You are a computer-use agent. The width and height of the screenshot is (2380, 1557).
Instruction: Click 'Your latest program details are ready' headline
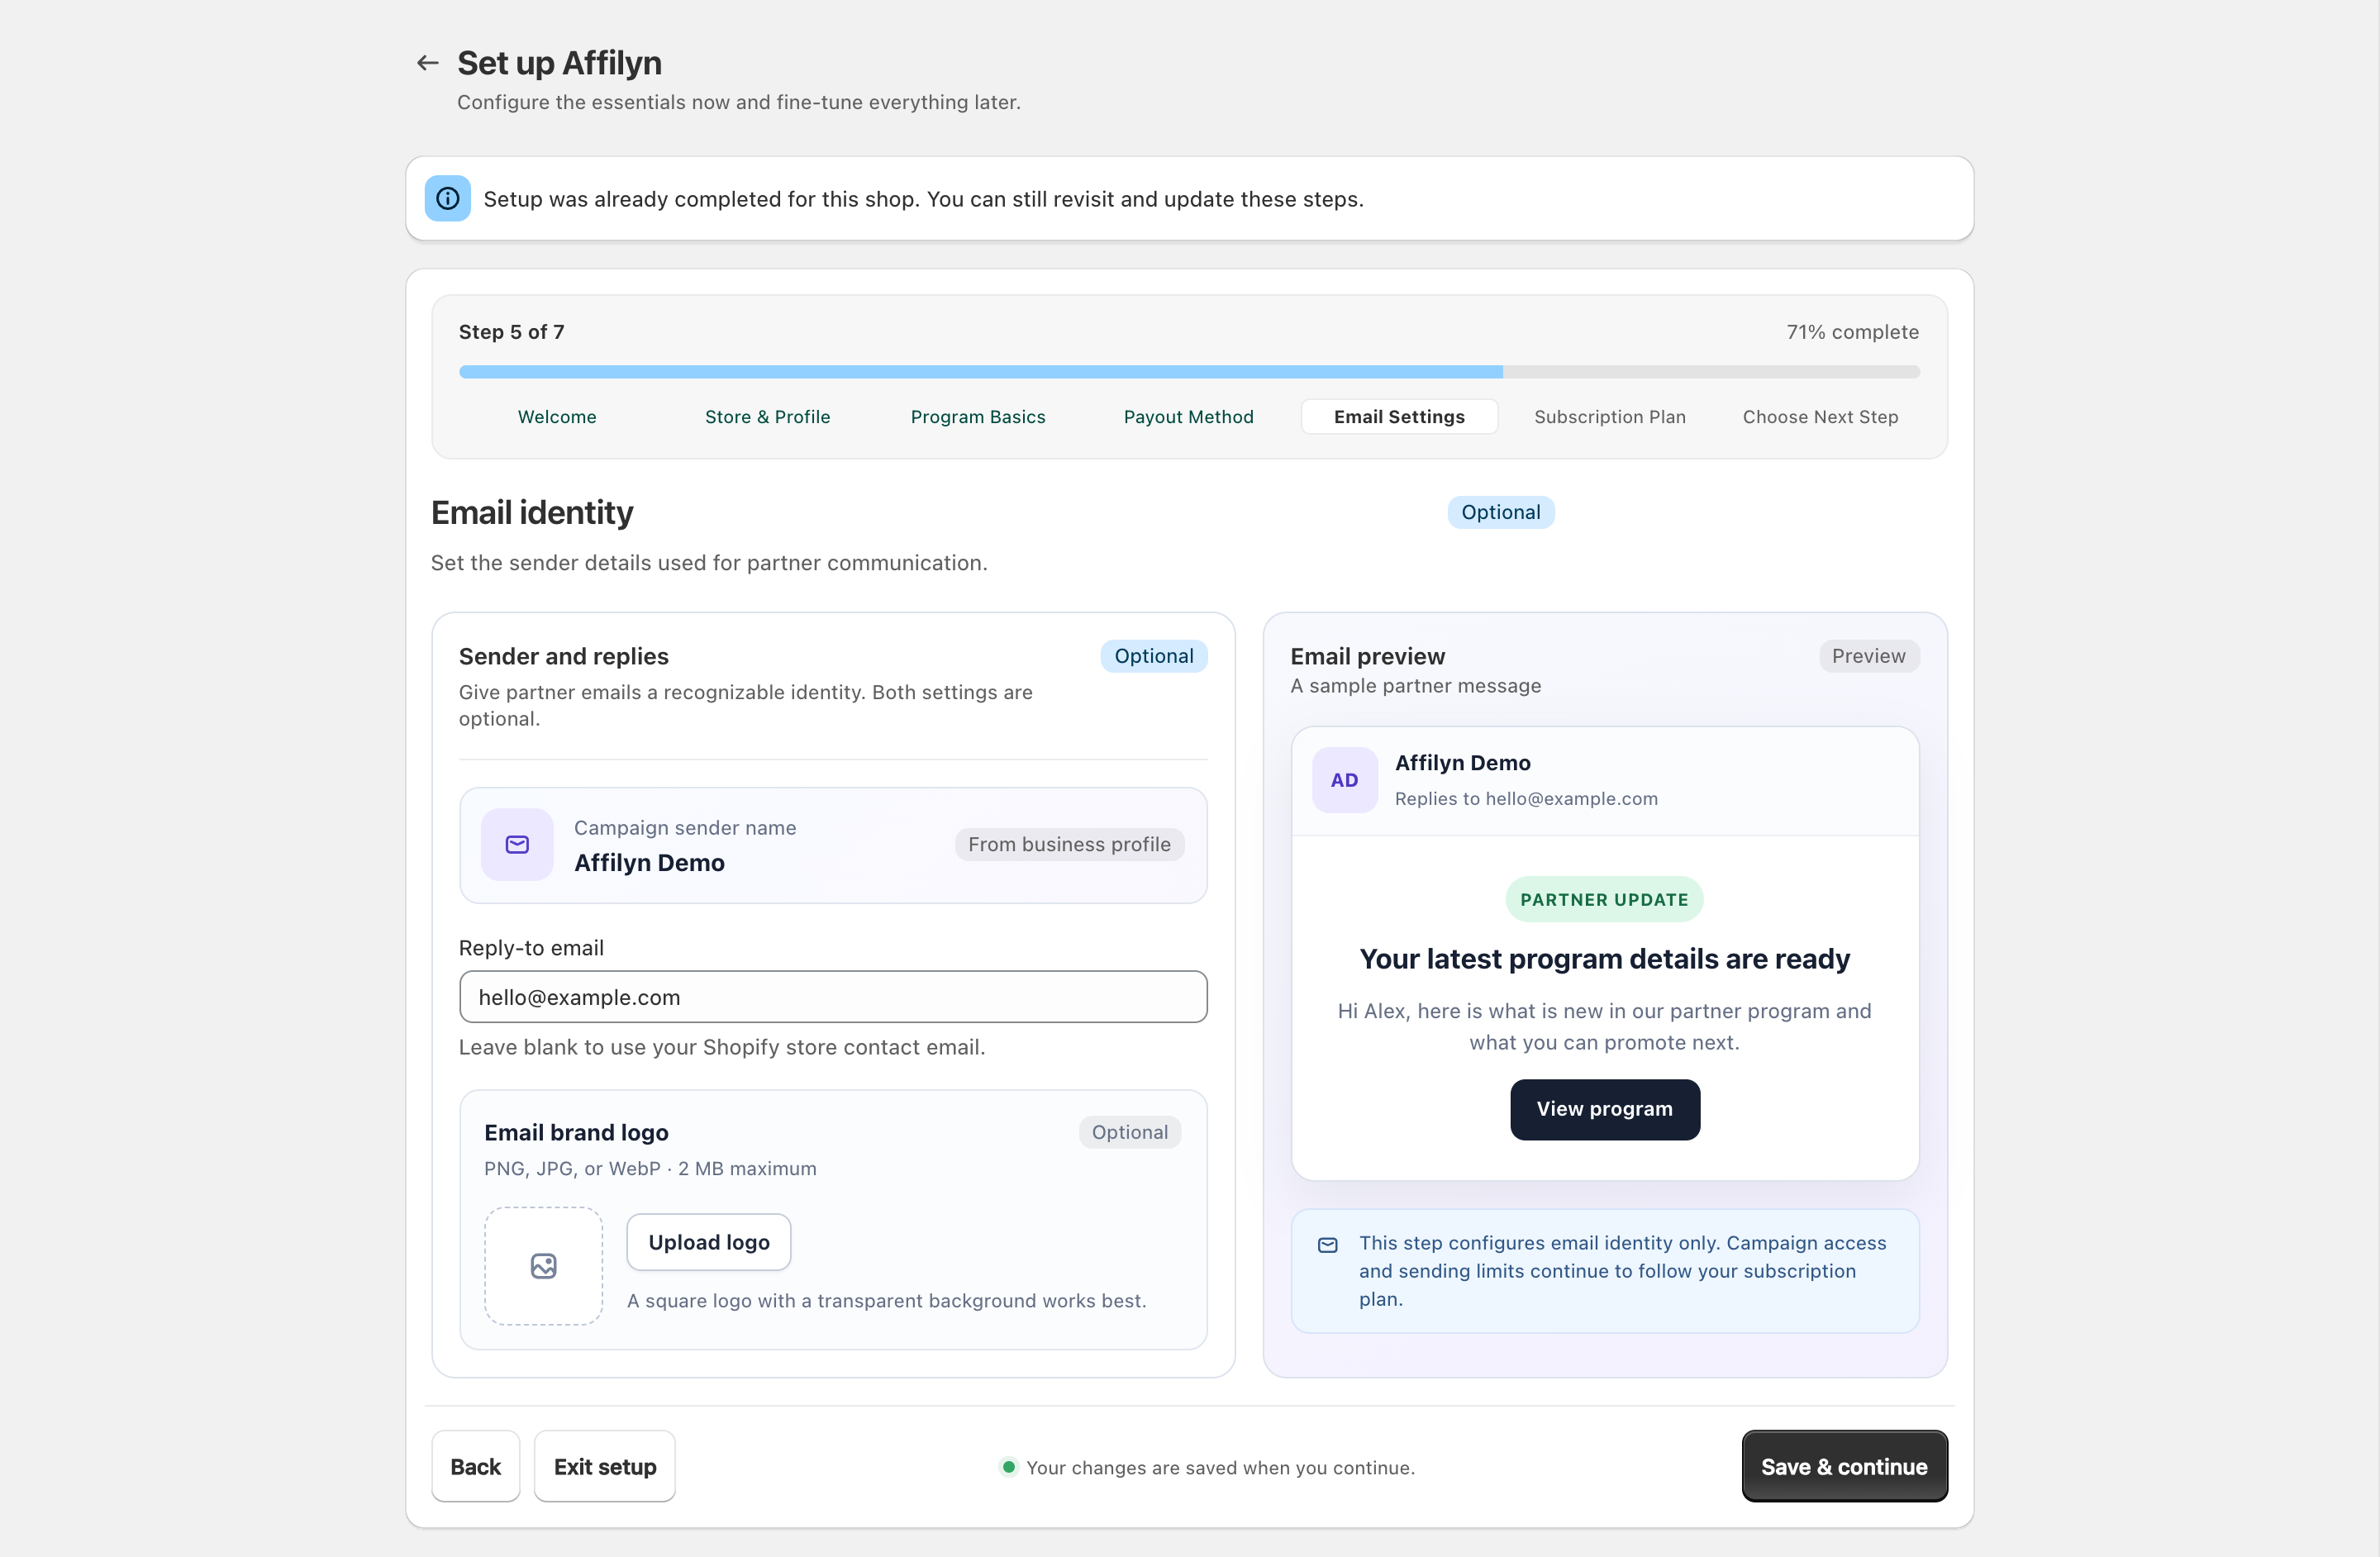(1604, 959)
